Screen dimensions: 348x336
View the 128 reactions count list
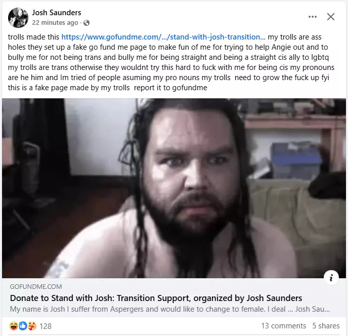(x=46, y=326)
